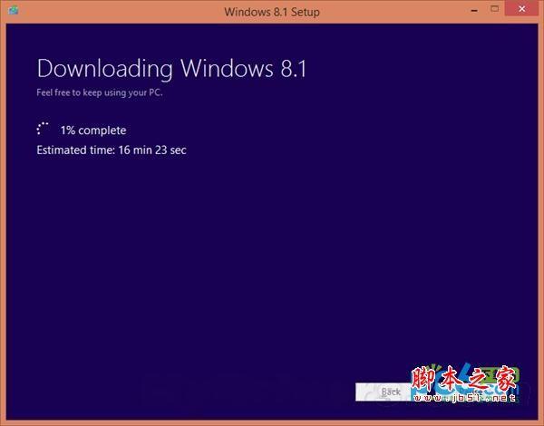Click the 'Downloading Windows 8.1' heading
This screenshot has height=426, width=544.
[171, 68]
